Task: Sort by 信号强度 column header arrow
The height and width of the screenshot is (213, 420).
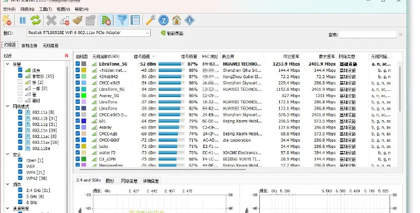Action: (x=153, y=57)
